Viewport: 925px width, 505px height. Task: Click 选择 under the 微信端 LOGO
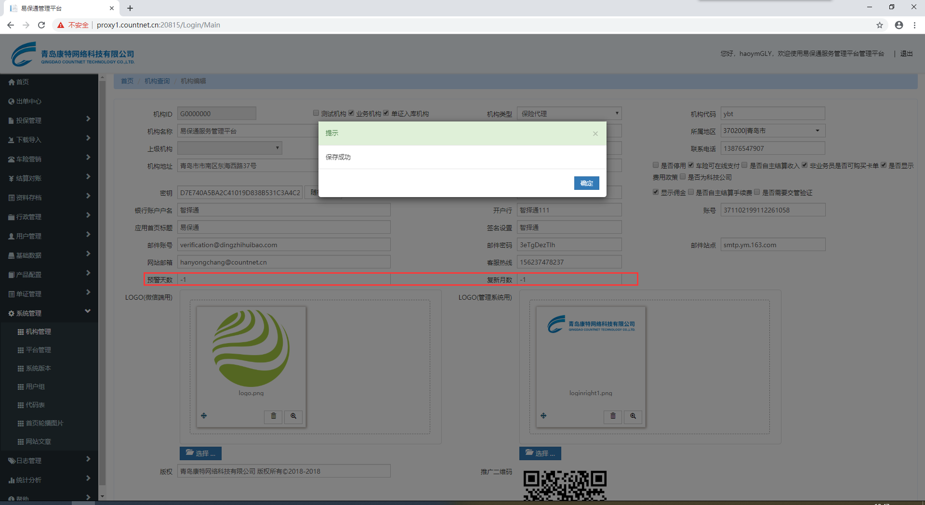pyautogui.click(x=201, y=453)
